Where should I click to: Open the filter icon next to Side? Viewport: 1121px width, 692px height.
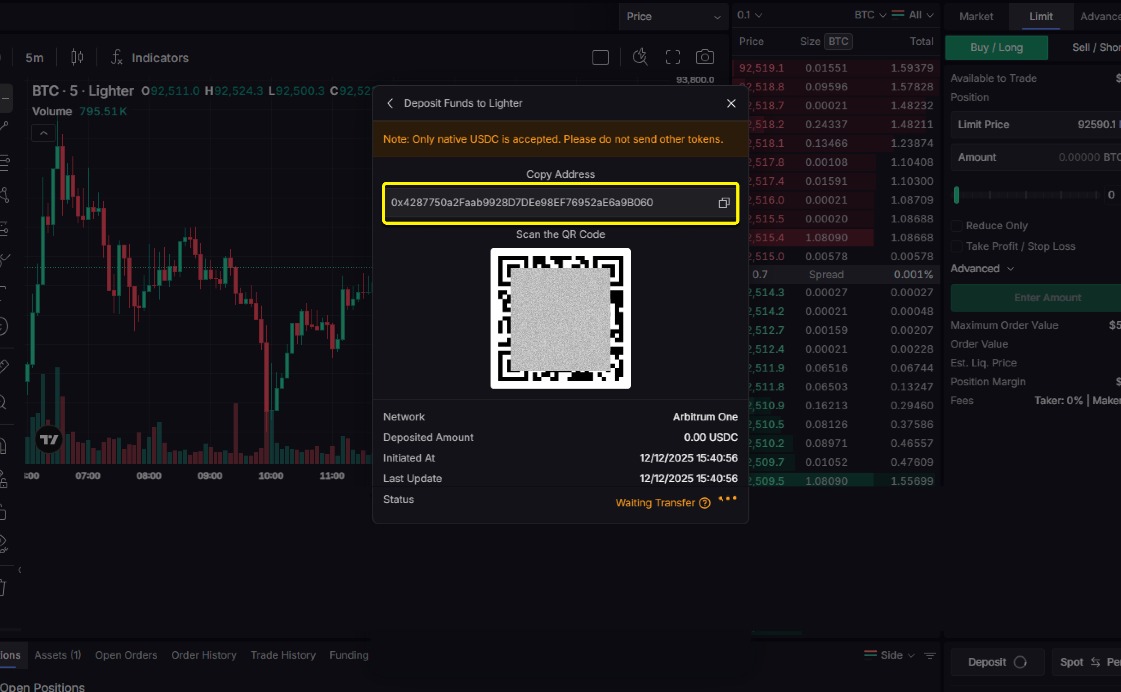pyautogui.click(x=929, y=655)
